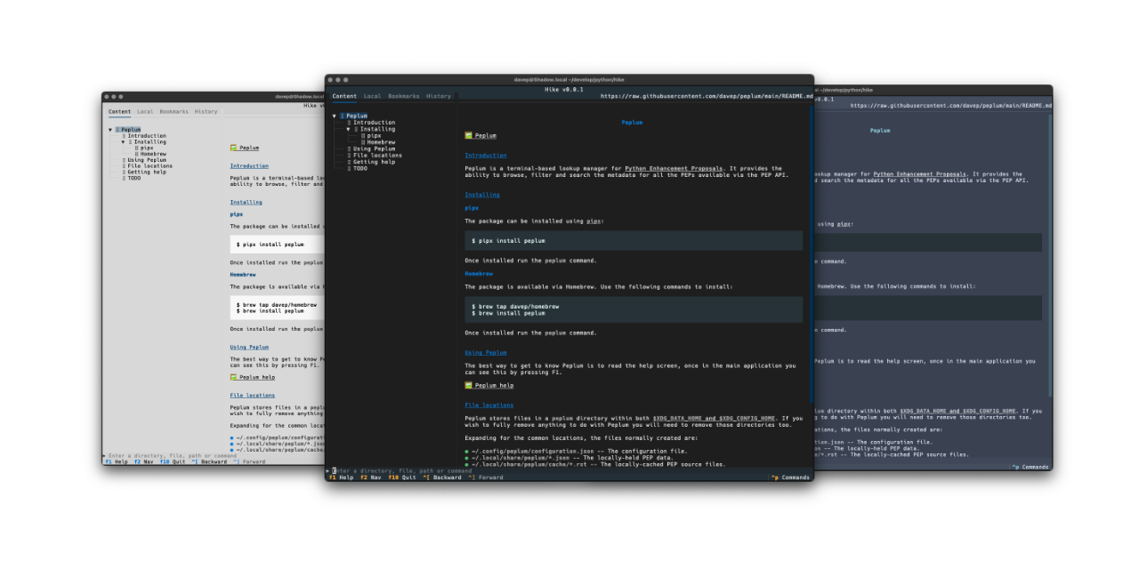Click the Peplum image icon in dark window
Screen dimensions: 1139x569
(x=469, y=136)
